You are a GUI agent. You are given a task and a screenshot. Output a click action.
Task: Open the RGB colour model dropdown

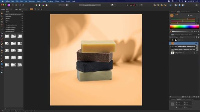[x=194, y=15]
